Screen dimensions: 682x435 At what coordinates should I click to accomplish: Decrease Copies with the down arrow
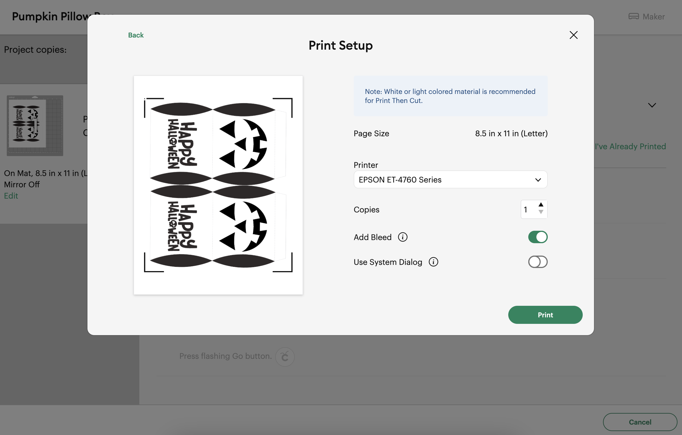(541, 212)
